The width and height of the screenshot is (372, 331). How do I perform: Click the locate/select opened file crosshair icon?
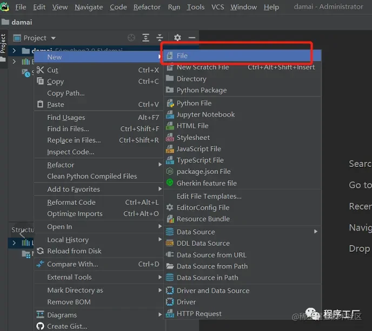click(131, 38)
